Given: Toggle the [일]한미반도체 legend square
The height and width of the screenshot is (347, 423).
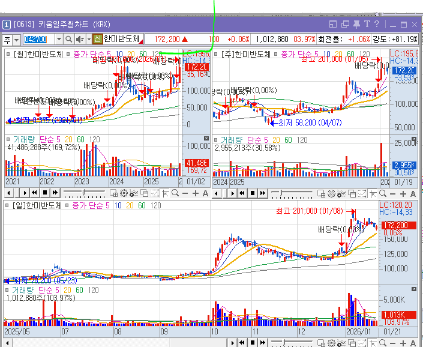Looking at the screenshot, I should 8,205.
